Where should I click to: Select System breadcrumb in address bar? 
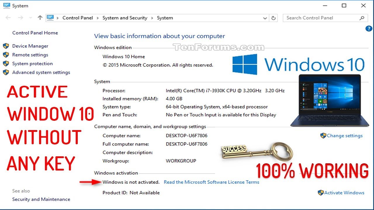[165, 18]
